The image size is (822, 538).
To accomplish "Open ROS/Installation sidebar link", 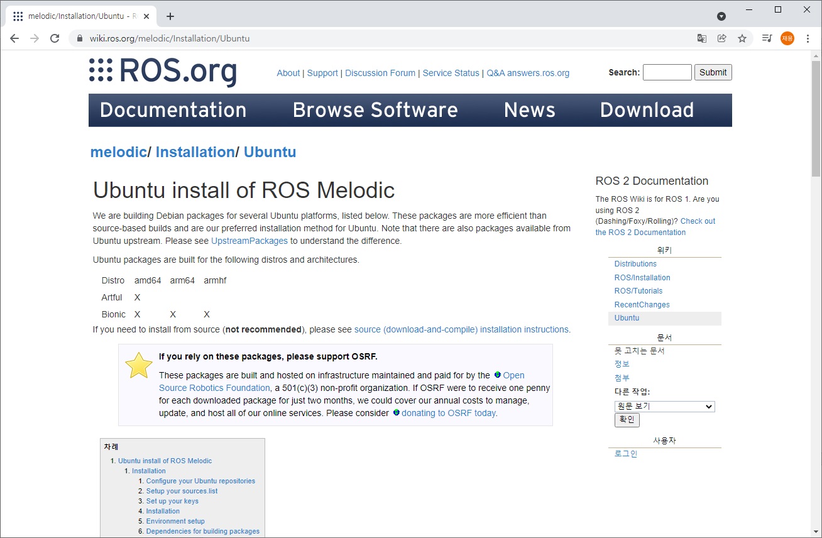I will click(642, 278).
